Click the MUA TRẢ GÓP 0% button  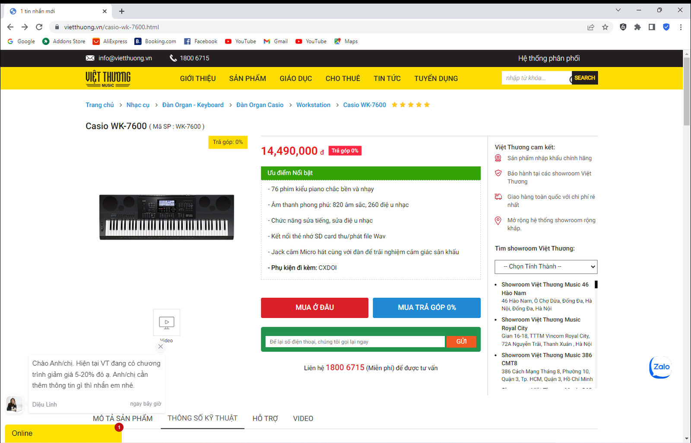tap(427, 307)
